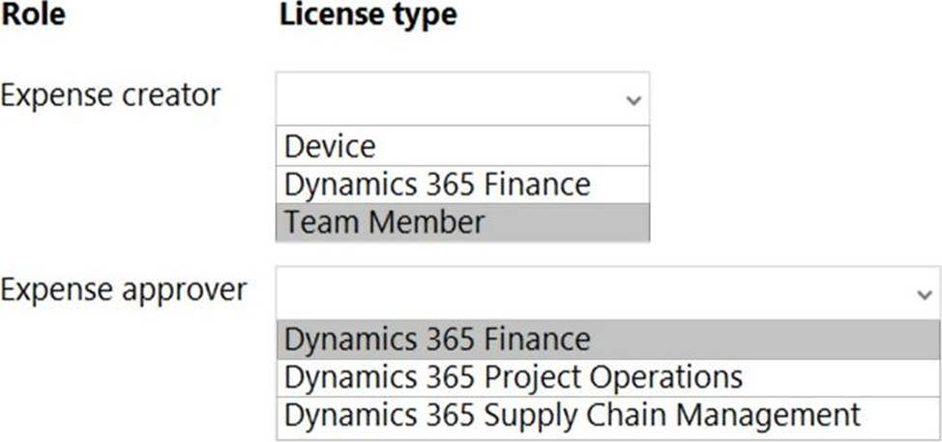Expand the Expense creator dropdown arrow

pyautogui.click(x=633, y=100)
